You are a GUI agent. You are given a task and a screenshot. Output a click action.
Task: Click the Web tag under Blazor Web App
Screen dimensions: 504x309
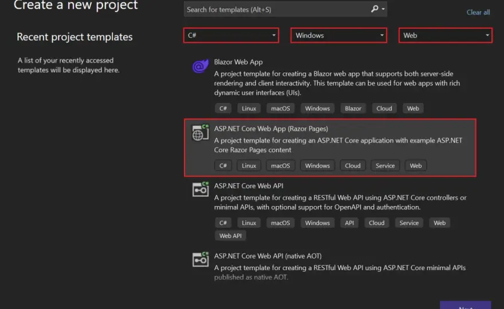coord(413,108)
